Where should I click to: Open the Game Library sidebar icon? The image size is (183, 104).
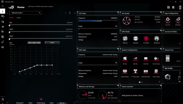2,32
